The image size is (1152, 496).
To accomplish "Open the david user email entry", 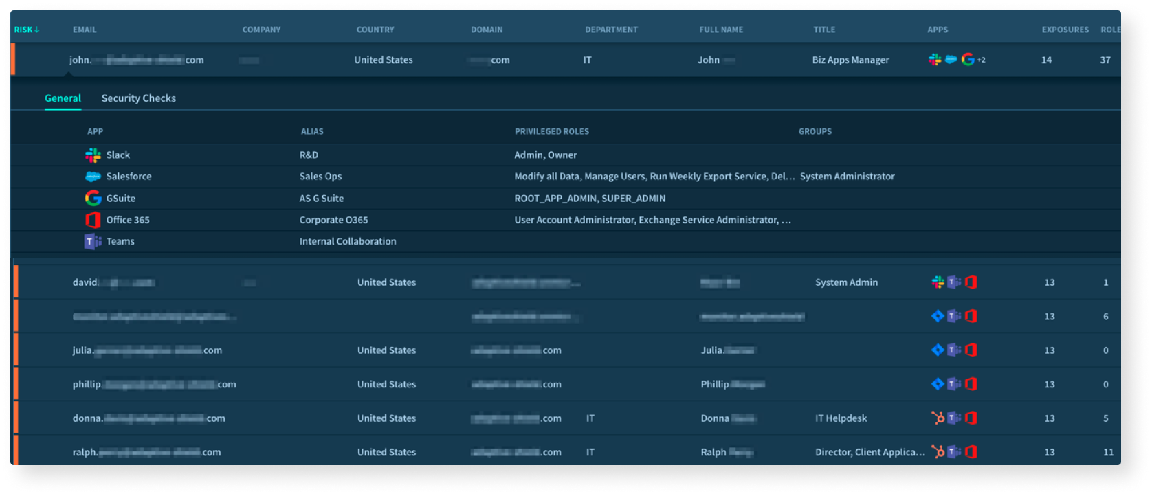I will click(x=113, y=282).
